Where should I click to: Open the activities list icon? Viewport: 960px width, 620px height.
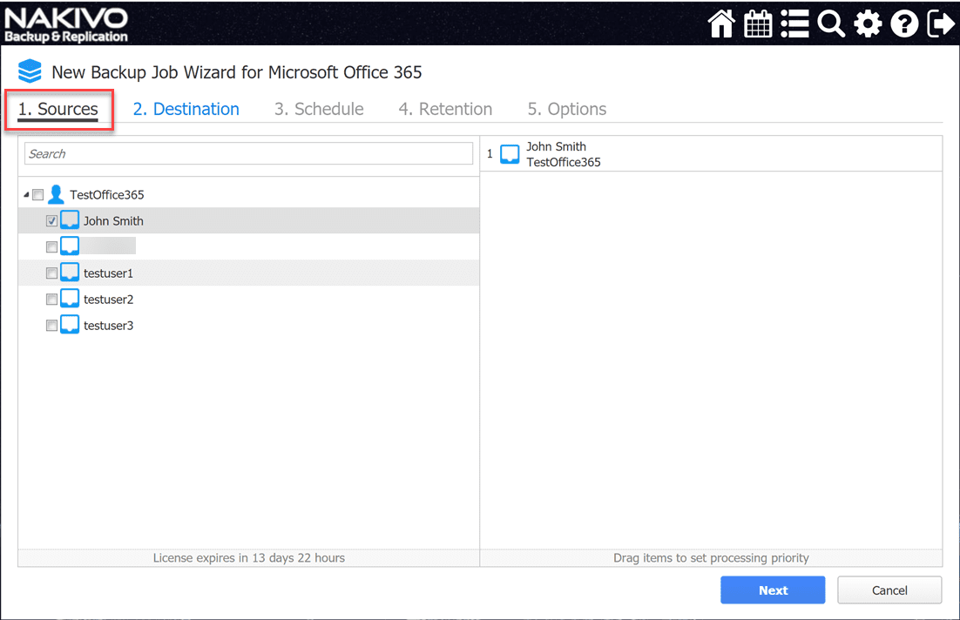click(x=794, y=24)
